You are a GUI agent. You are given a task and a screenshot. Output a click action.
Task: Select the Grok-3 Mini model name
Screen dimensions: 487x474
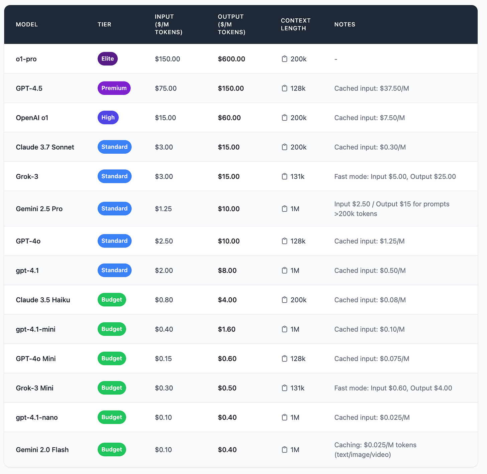click(35, 388)
